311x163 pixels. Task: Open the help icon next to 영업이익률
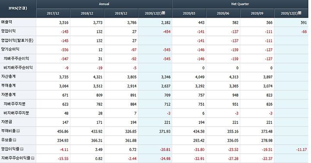(22, 149)
